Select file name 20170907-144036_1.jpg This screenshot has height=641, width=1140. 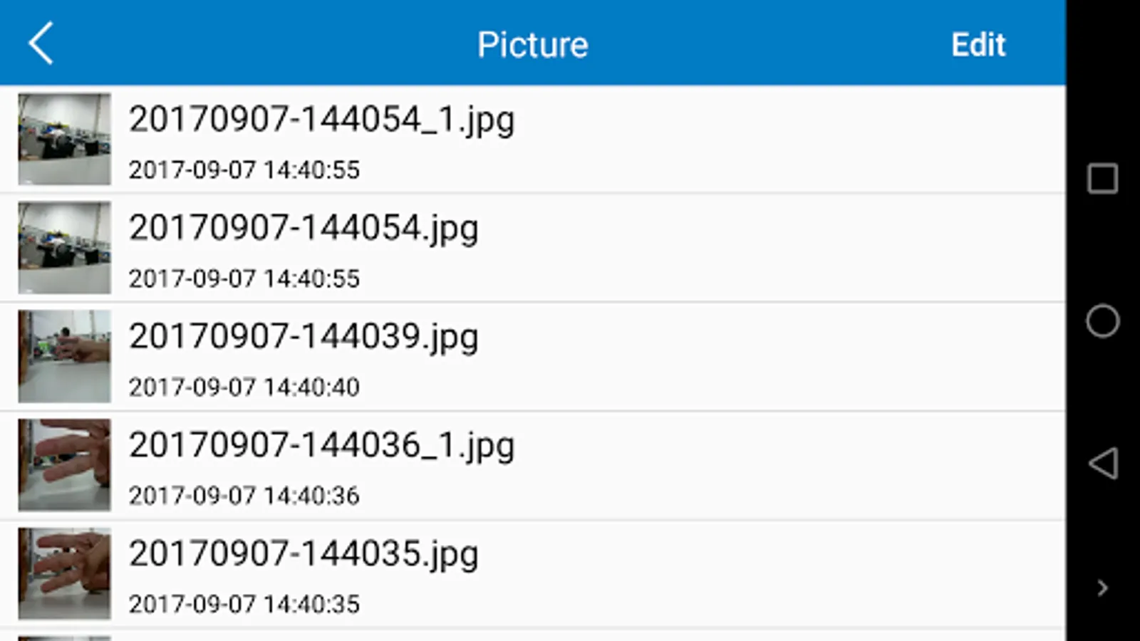[321, 446]
